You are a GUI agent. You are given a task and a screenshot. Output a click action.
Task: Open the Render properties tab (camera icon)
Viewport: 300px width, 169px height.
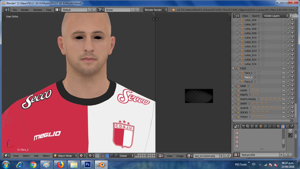[x=243, y=126]
